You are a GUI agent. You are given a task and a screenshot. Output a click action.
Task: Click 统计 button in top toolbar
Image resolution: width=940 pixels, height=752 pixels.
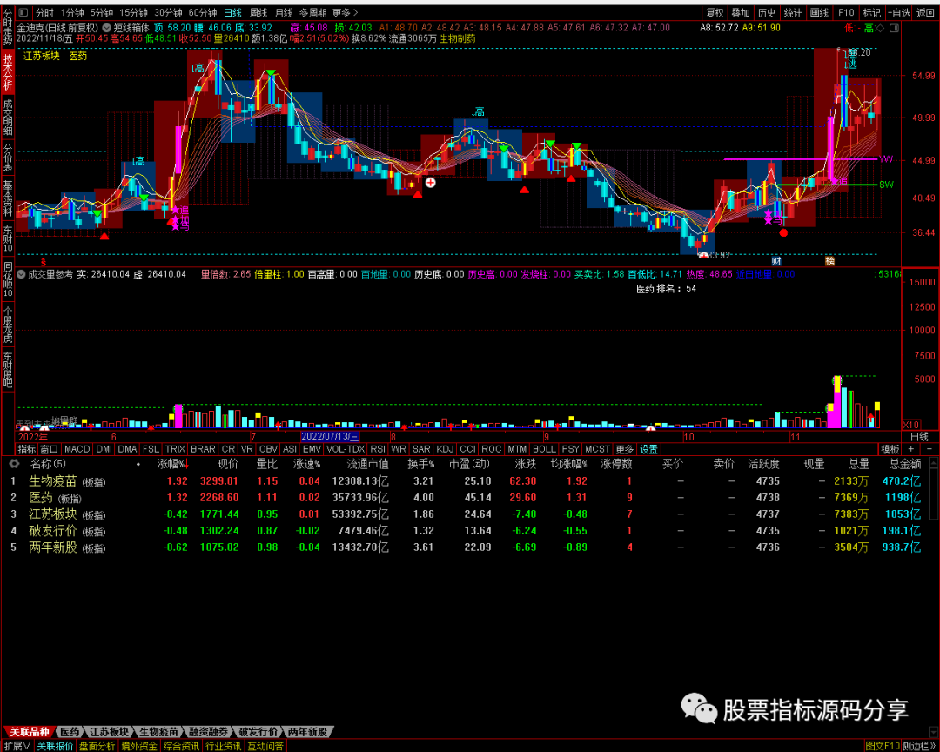click(x=793, y=12)
